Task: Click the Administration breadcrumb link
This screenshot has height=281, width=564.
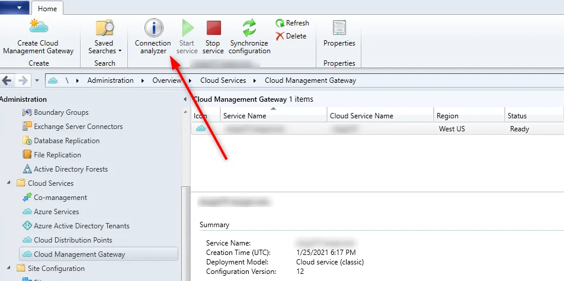Action: pos(110,80)
